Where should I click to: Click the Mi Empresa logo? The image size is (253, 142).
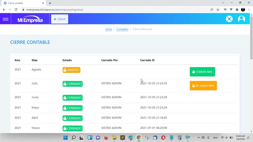30,19
